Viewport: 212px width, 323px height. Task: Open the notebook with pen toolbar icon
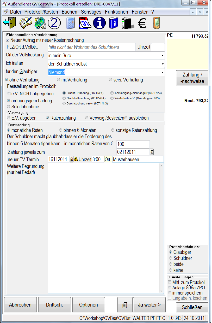[25, 23]
